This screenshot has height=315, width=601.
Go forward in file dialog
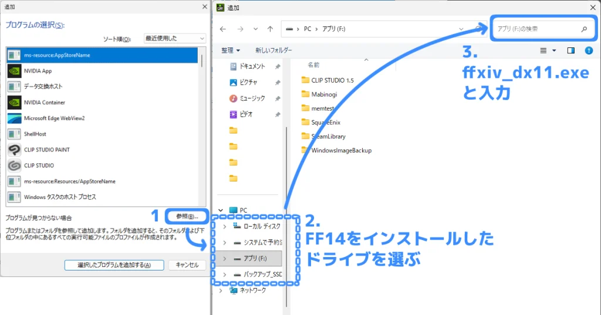[240, 29]
